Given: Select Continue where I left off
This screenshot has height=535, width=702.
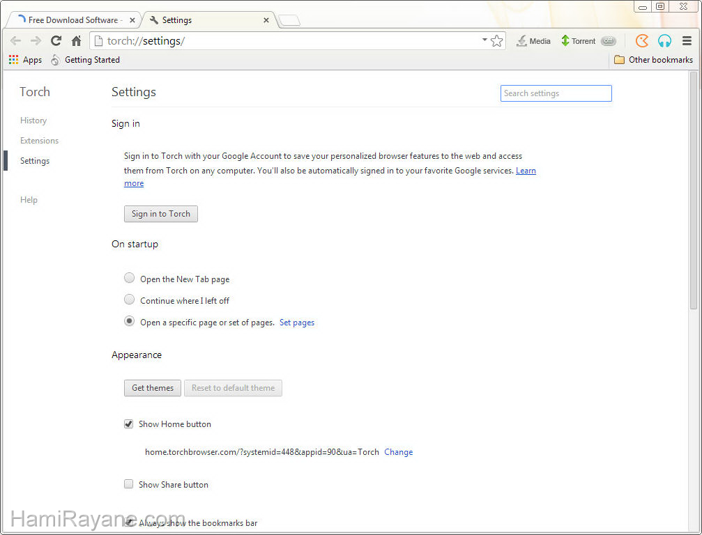Looking at the screenshot, I should (x=130, y=300).
